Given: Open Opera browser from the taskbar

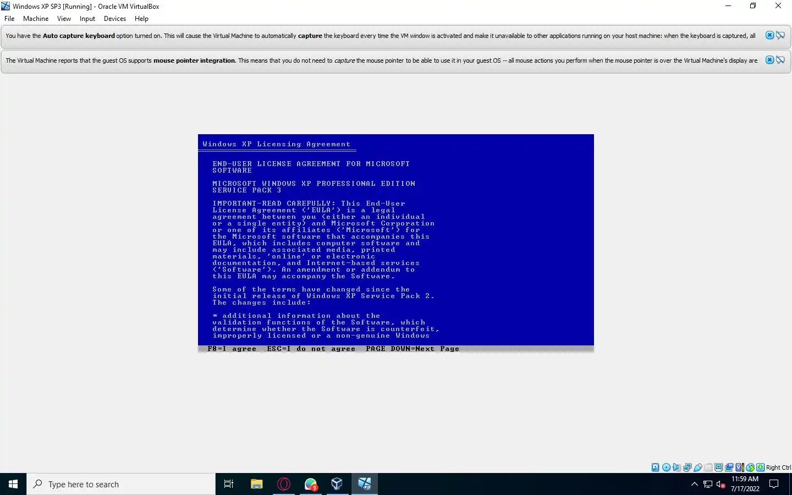Looking at the screenshot, I should 284,484.
